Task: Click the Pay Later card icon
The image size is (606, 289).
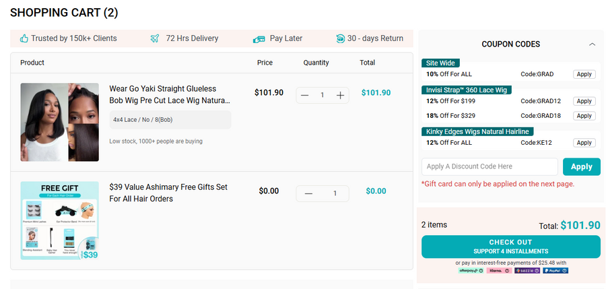Action: (259, 39)
